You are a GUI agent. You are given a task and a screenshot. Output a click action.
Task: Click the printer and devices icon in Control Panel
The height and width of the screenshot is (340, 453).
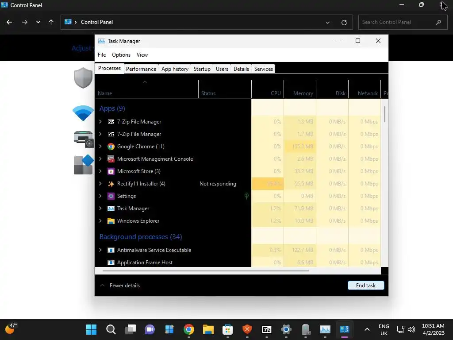[84, 139]
